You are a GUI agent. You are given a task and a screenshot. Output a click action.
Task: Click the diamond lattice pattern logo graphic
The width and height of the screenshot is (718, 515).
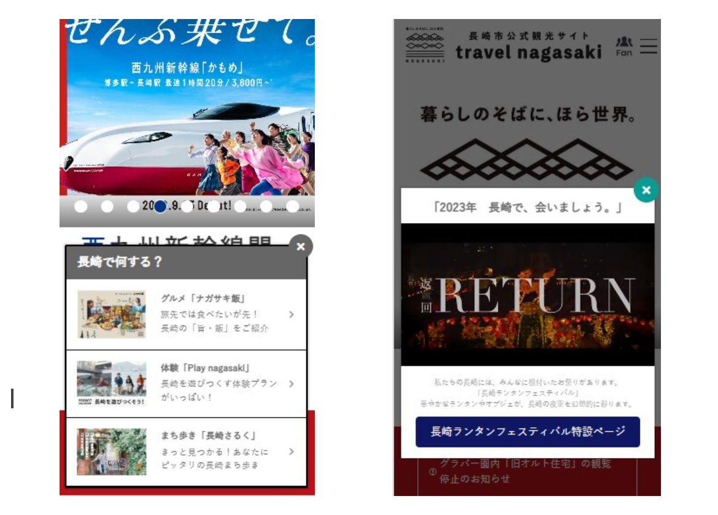click(527, 159)
